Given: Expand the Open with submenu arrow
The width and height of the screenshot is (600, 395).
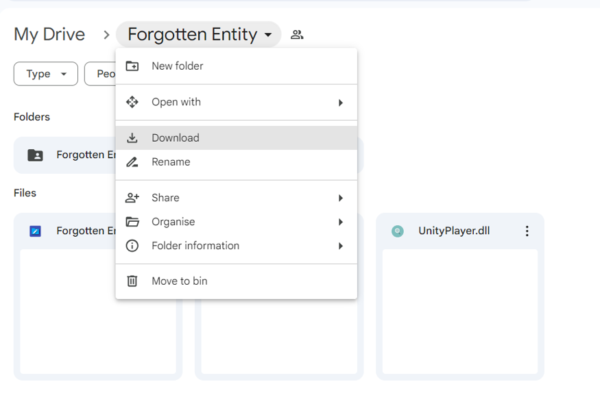Looking at the screenshot, I should (341, 103).
